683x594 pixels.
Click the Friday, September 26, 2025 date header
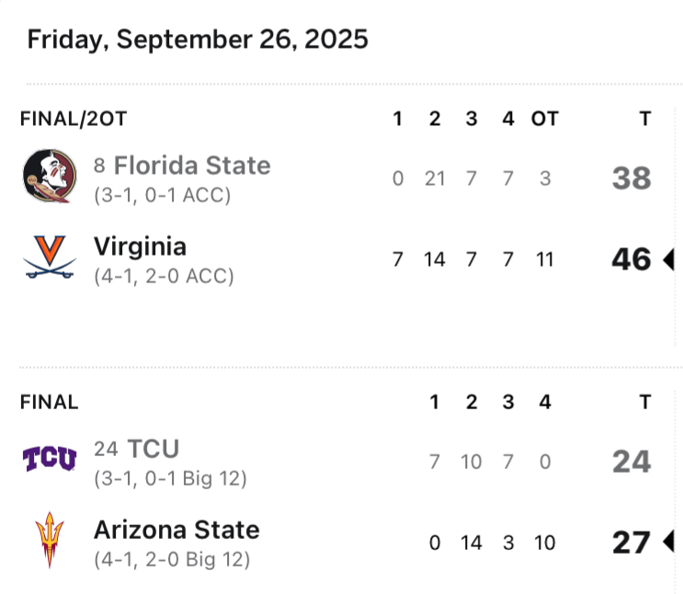pyautogui.click(x=198, y=40)
